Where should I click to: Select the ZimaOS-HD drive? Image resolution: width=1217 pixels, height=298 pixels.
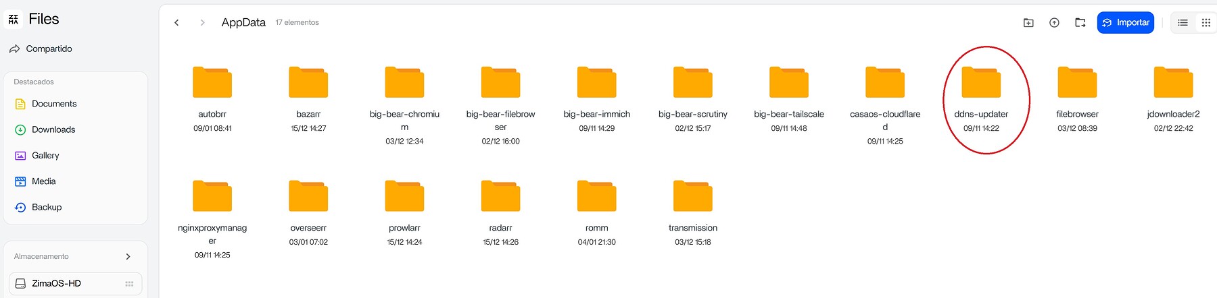75,283
